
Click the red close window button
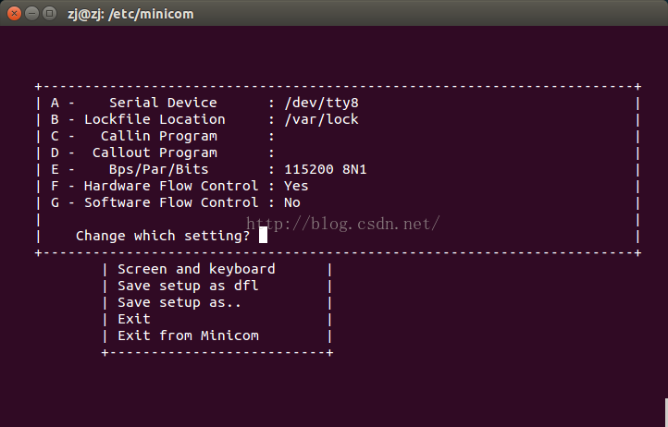14,14
